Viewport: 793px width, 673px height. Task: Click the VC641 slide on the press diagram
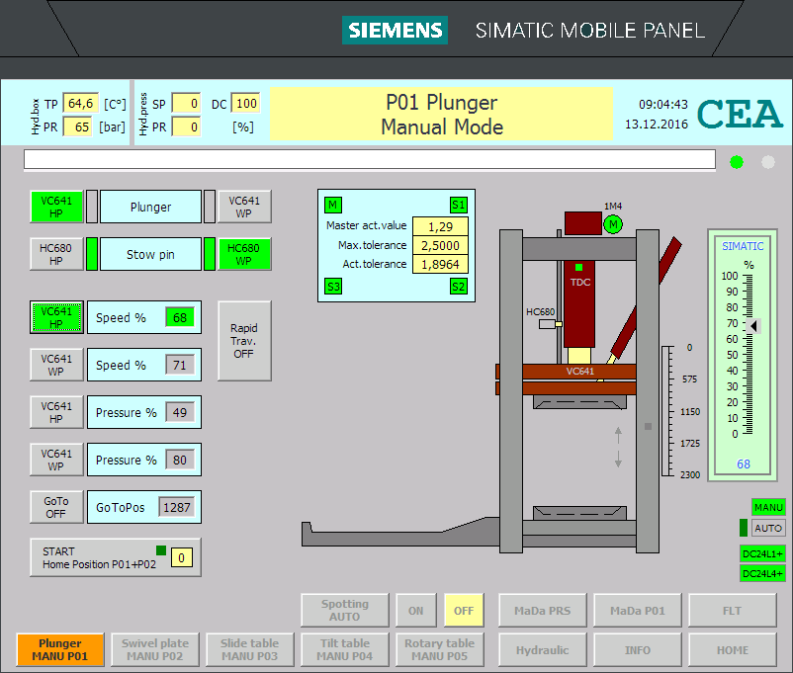click(579, 372)
